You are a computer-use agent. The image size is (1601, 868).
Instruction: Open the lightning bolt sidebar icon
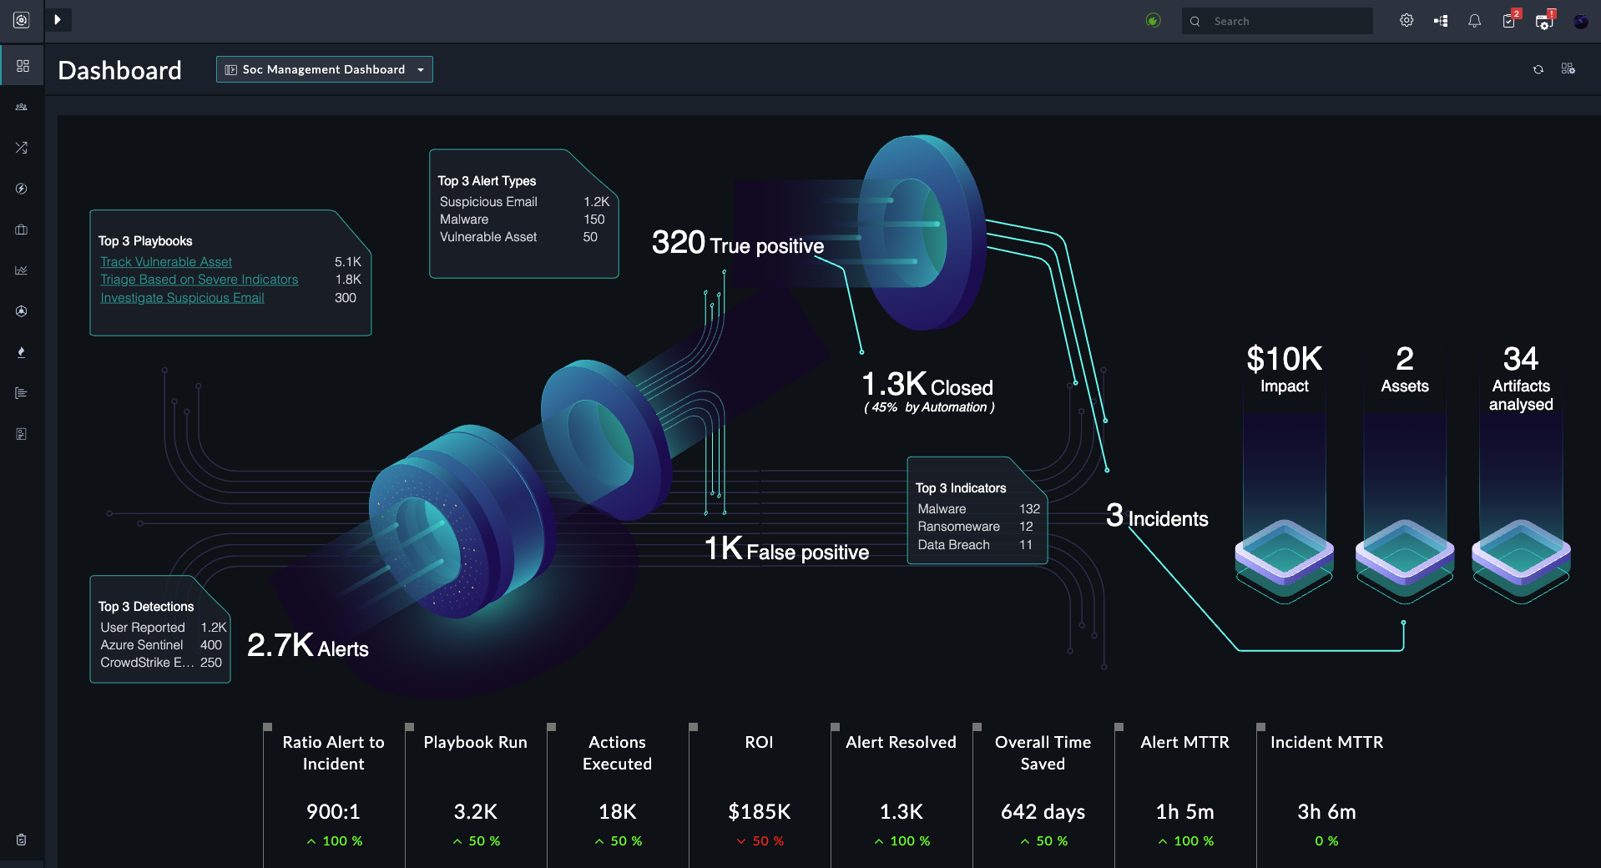coord(22,189)
